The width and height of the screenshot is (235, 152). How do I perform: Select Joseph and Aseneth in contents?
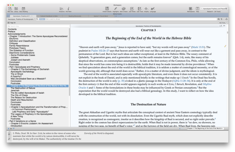pos(20,60)
